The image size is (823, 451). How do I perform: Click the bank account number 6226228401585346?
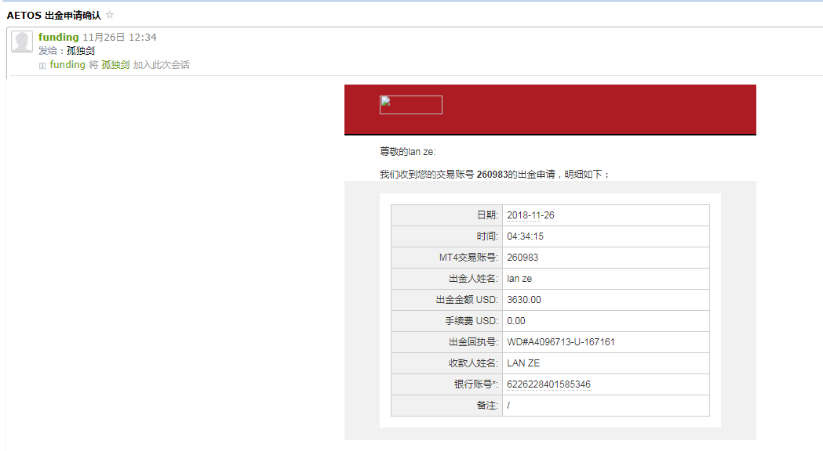coord(548,384)
